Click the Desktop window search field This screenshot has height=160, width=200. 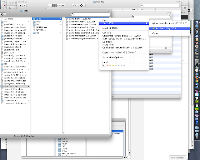coord(160,6)
